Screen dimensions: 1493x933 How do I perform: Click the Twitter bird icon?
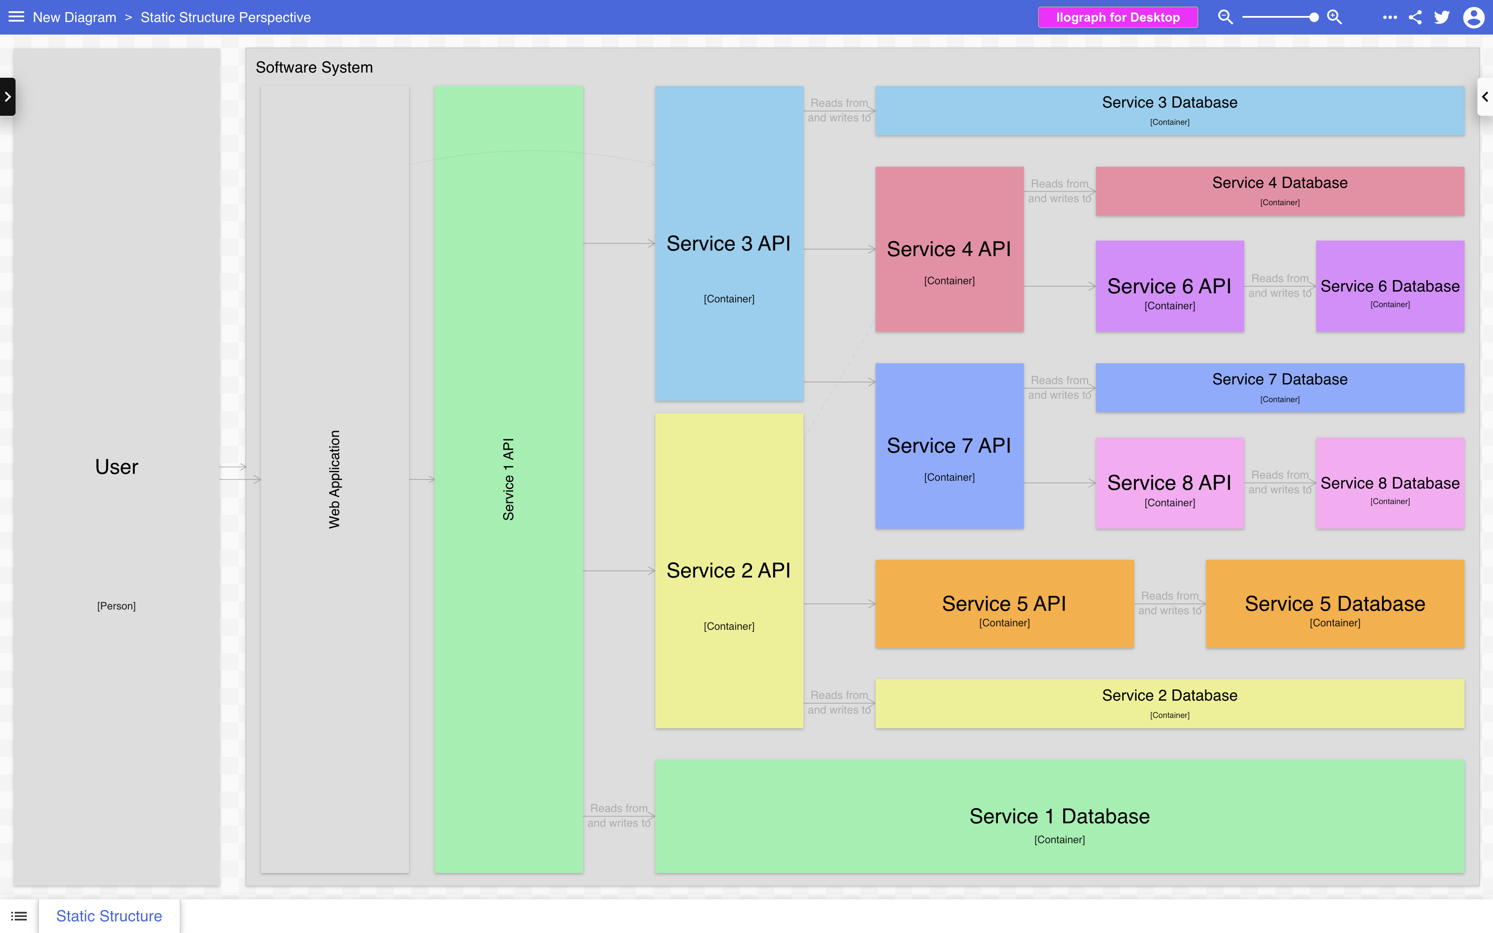tap(1442, 17)
